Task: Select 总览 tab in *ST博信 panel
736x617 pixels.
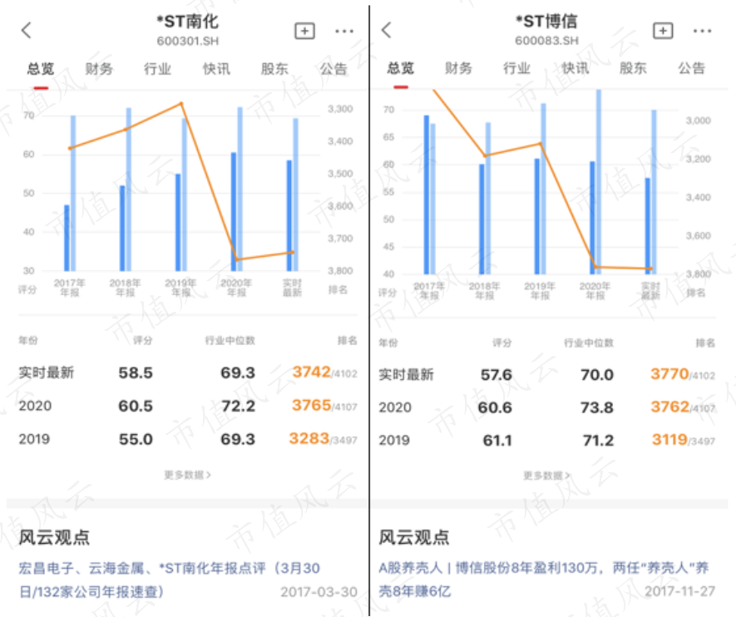Action: pos(400,68)
